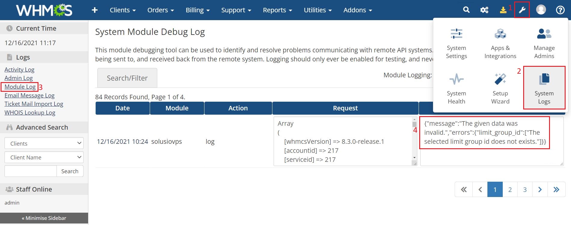Open System Logs from the wrench menu
Viewport: 571px width, 225px height.
(x=544, y=88)
